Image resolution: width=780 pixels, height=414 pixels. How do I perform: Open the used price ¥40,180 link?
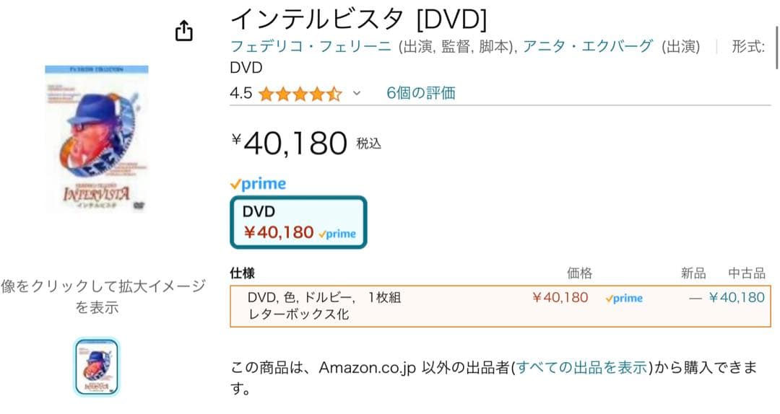click(737, 297)
